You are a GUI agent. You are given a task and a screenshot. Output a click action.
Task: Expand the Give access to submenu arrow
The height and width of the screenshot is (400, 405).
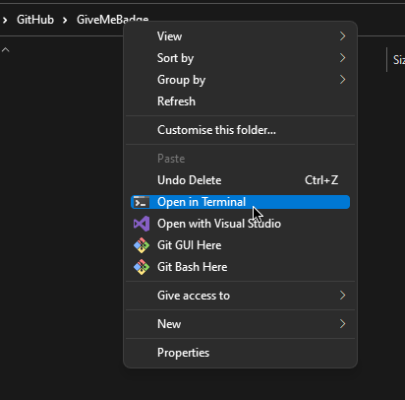[x=342, y=296]
